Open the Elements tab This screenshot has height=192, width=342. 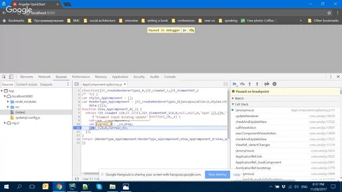[27, 77]
